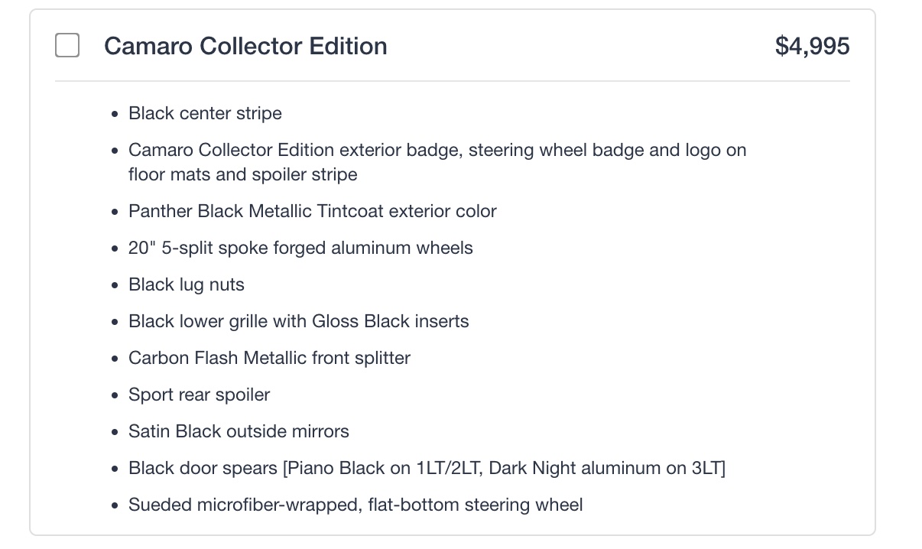Click the Black door spears feature line
This screenshot has width=922, height=549.
point(427,468)
